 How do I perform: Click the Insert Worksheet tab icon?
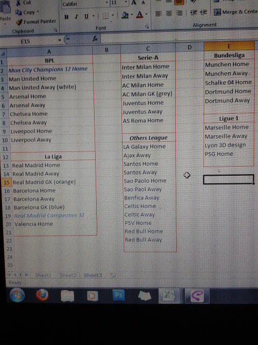click(113, 275)
